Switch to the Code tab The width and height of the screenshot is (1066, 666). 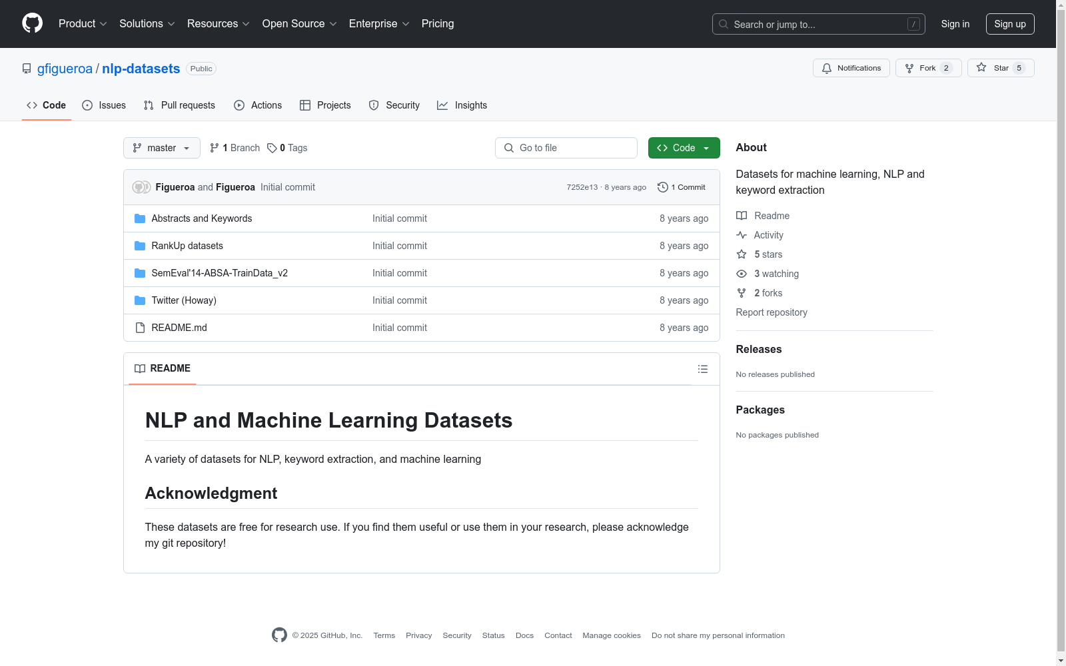pyautogui.click(x=47, y=105)
